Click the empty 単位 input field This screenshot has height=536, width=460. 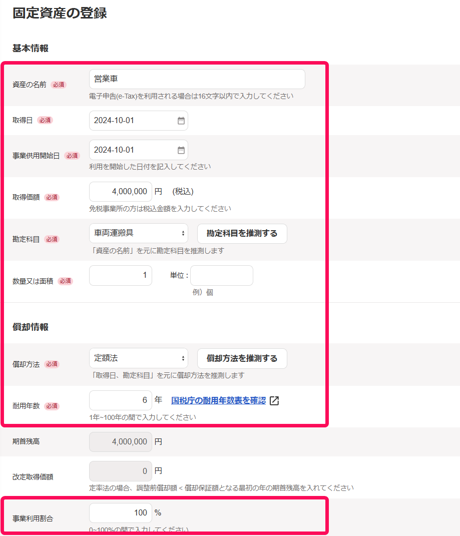pos(222,276)
